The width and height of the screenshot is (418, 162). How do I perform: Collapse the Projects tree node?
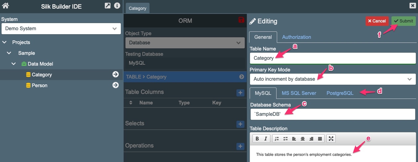(4, 43)
